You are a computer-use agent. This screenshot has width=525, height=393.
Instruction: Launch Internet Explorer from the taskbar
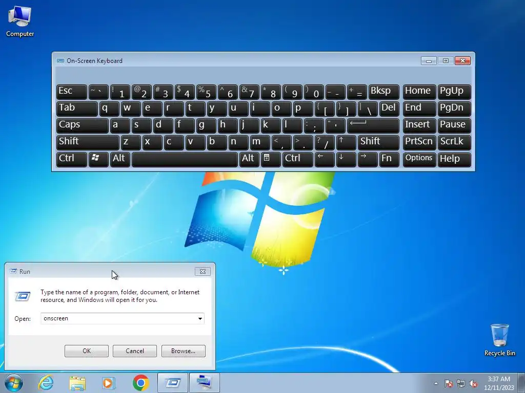coord(46,383)
